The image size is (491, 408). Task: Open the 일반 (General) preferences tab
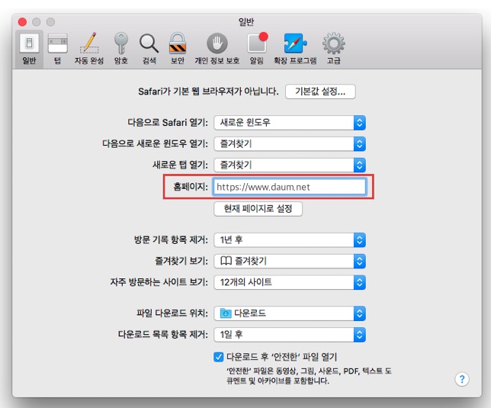[x=29, y=49]
